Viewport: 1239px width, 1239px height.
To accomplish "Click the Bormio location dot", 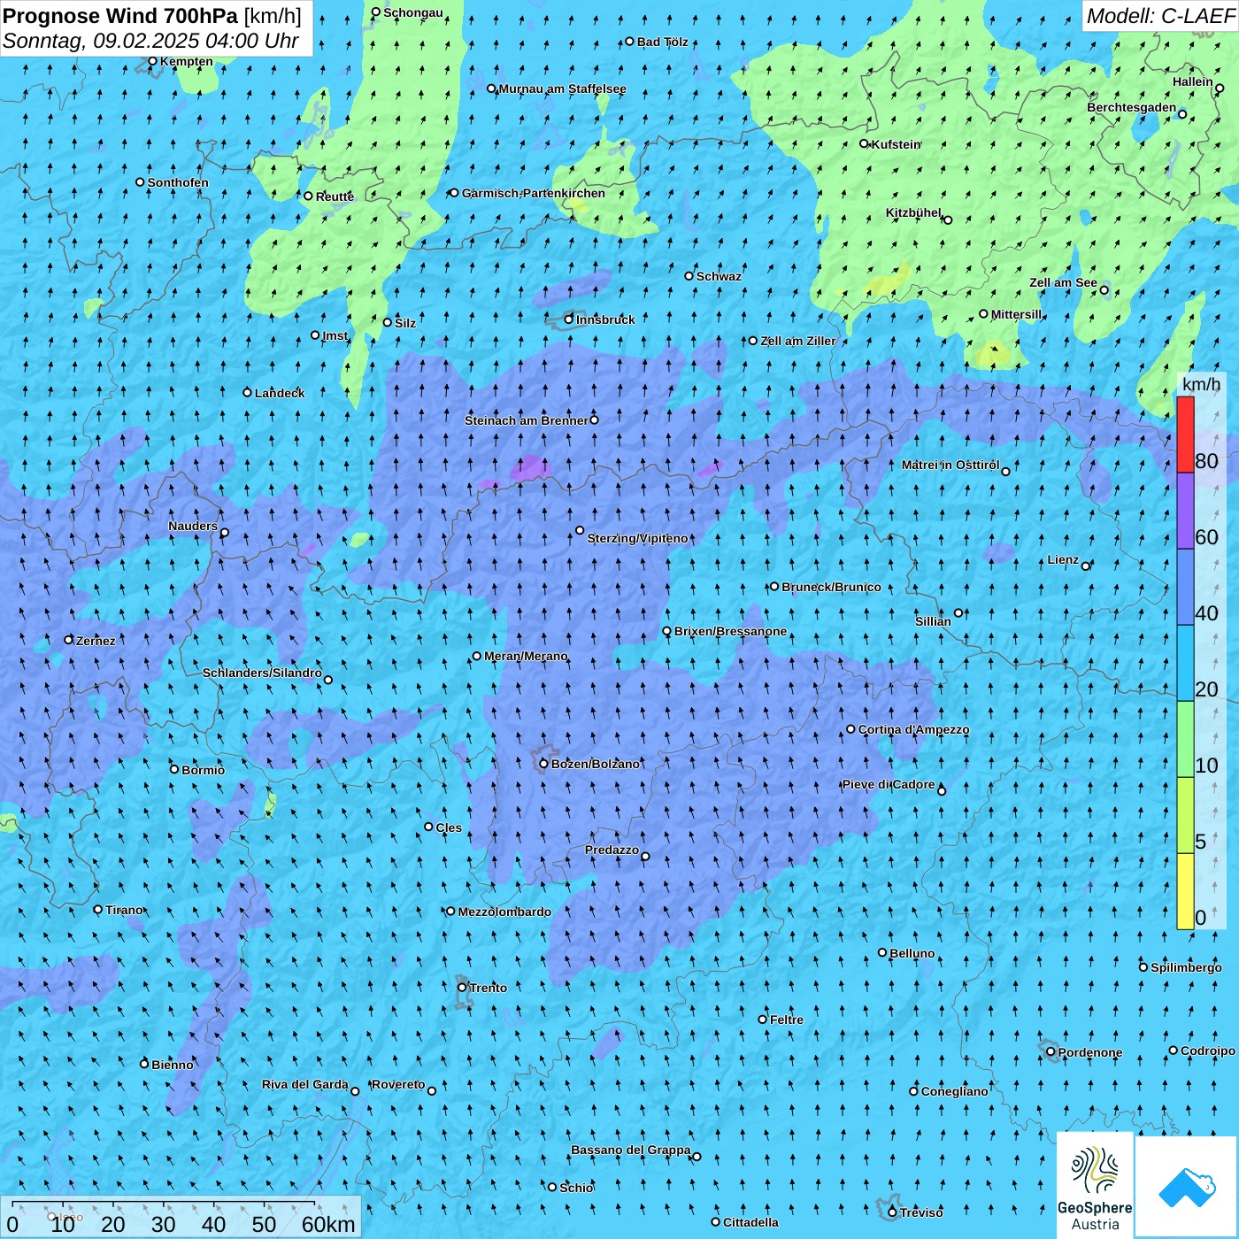I will (174, 769).
